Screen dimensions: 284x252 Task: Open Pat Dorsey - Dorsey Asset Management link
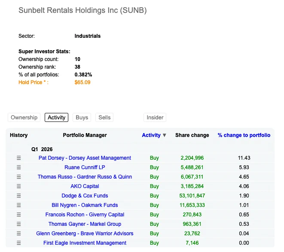[x=85, y=158]
